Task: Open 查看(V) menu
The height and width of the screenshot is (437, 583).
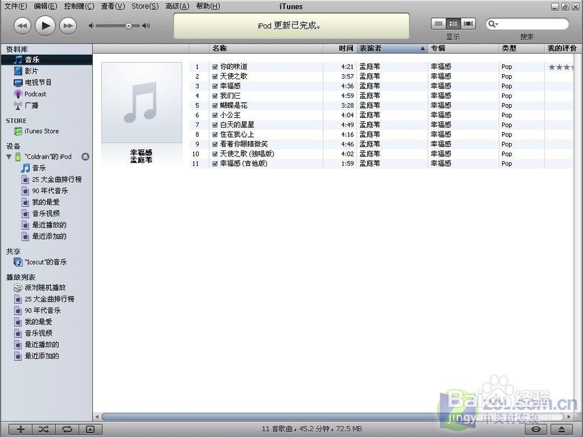Action: pyautogui.click(x=113, y=6)
